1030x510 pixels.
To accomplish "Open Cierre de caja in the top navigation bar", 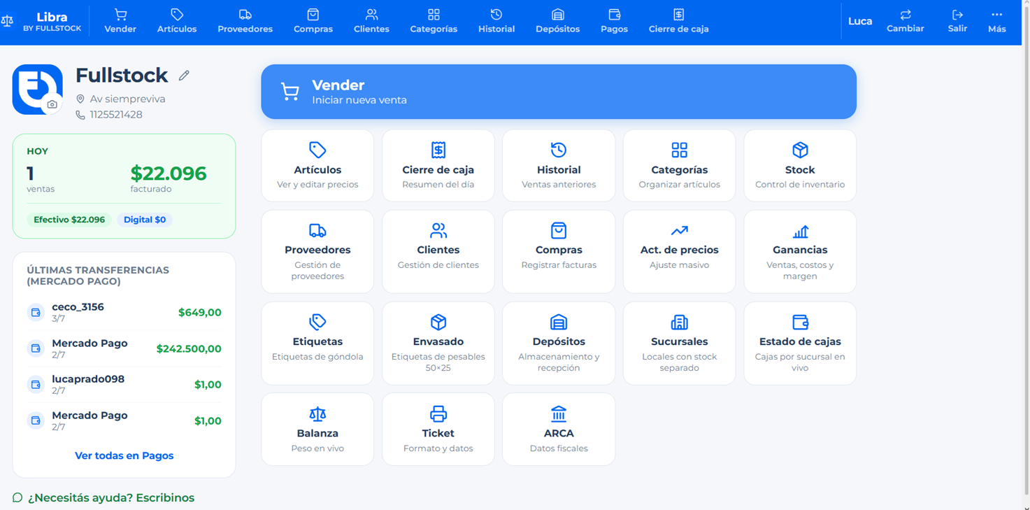I will coord(679,21).
